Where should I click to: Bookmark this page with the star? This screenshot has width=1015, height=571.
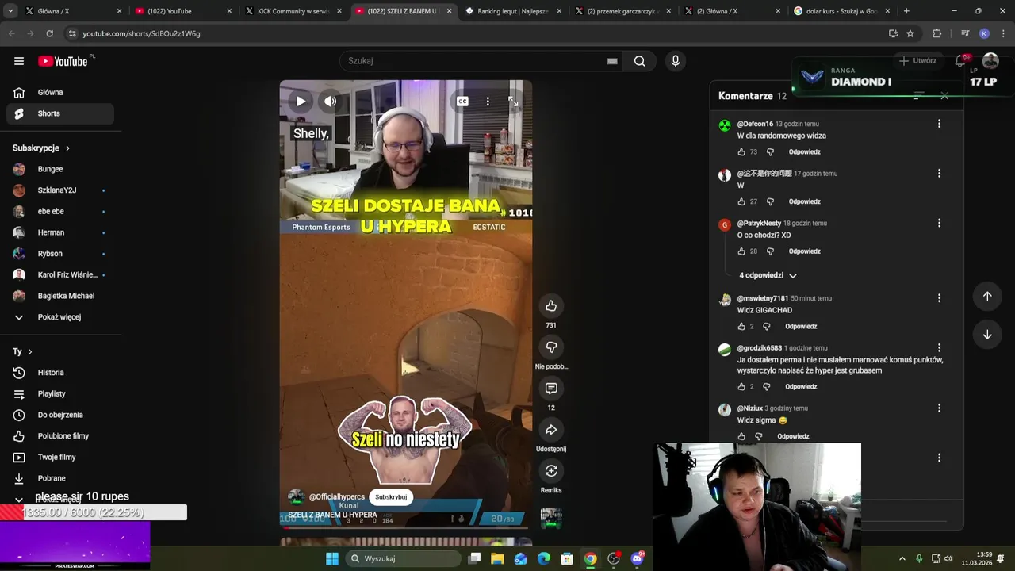[x=910, y=33]
